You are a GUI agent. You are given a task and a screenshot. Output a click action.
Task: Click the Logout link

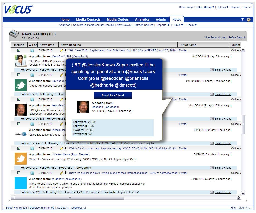coord(246,7)
